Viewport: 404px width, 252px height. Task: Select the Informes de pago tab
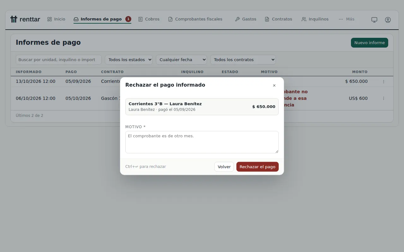click(102, 19)
